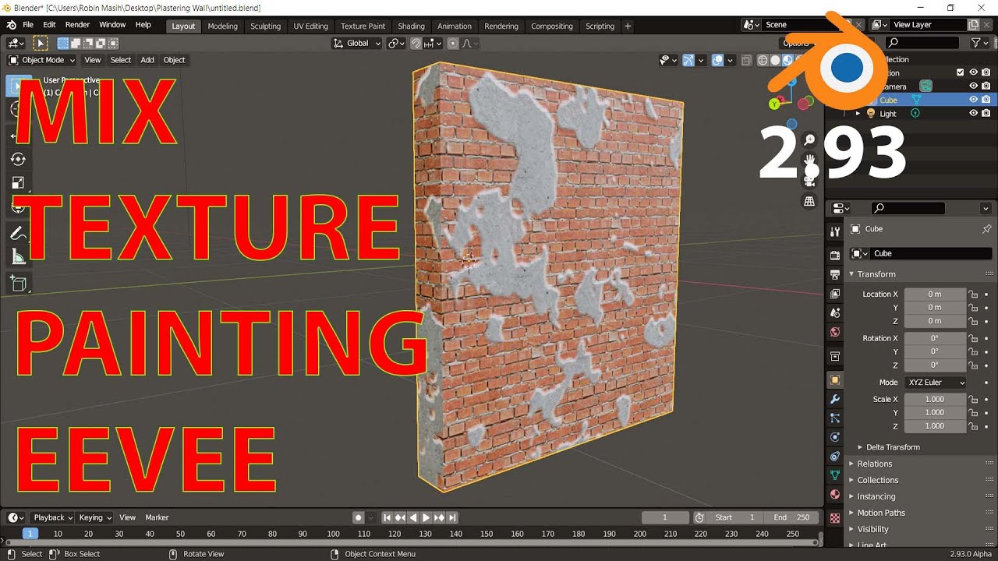This screenshot has width=998, height=561.
Task: Select the Scale tool in the viewport toolbar
Action: point(18,183)
